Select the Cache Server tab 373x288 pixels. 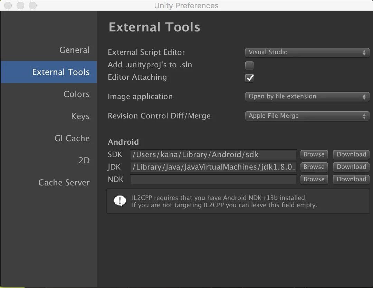[x=64, y=183]
